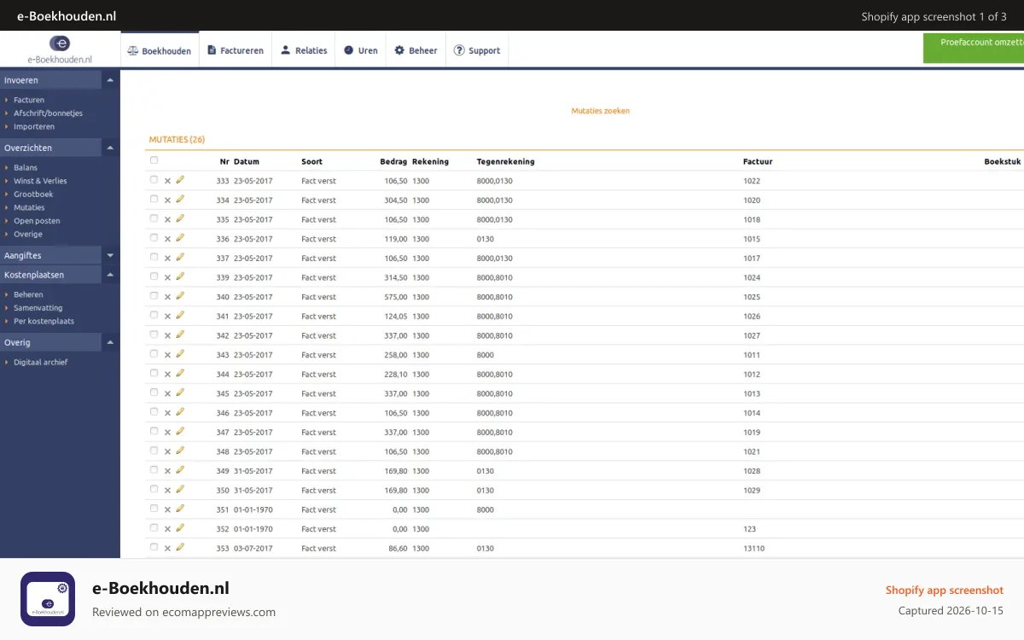Select the checkbox for mutation 342
The width and height of the screenshot is (1024, 640).
[x=154, y=335]
